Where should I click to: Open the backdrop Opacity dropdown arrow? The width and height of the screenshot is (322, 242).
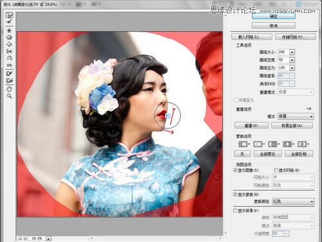coord(287,234)
